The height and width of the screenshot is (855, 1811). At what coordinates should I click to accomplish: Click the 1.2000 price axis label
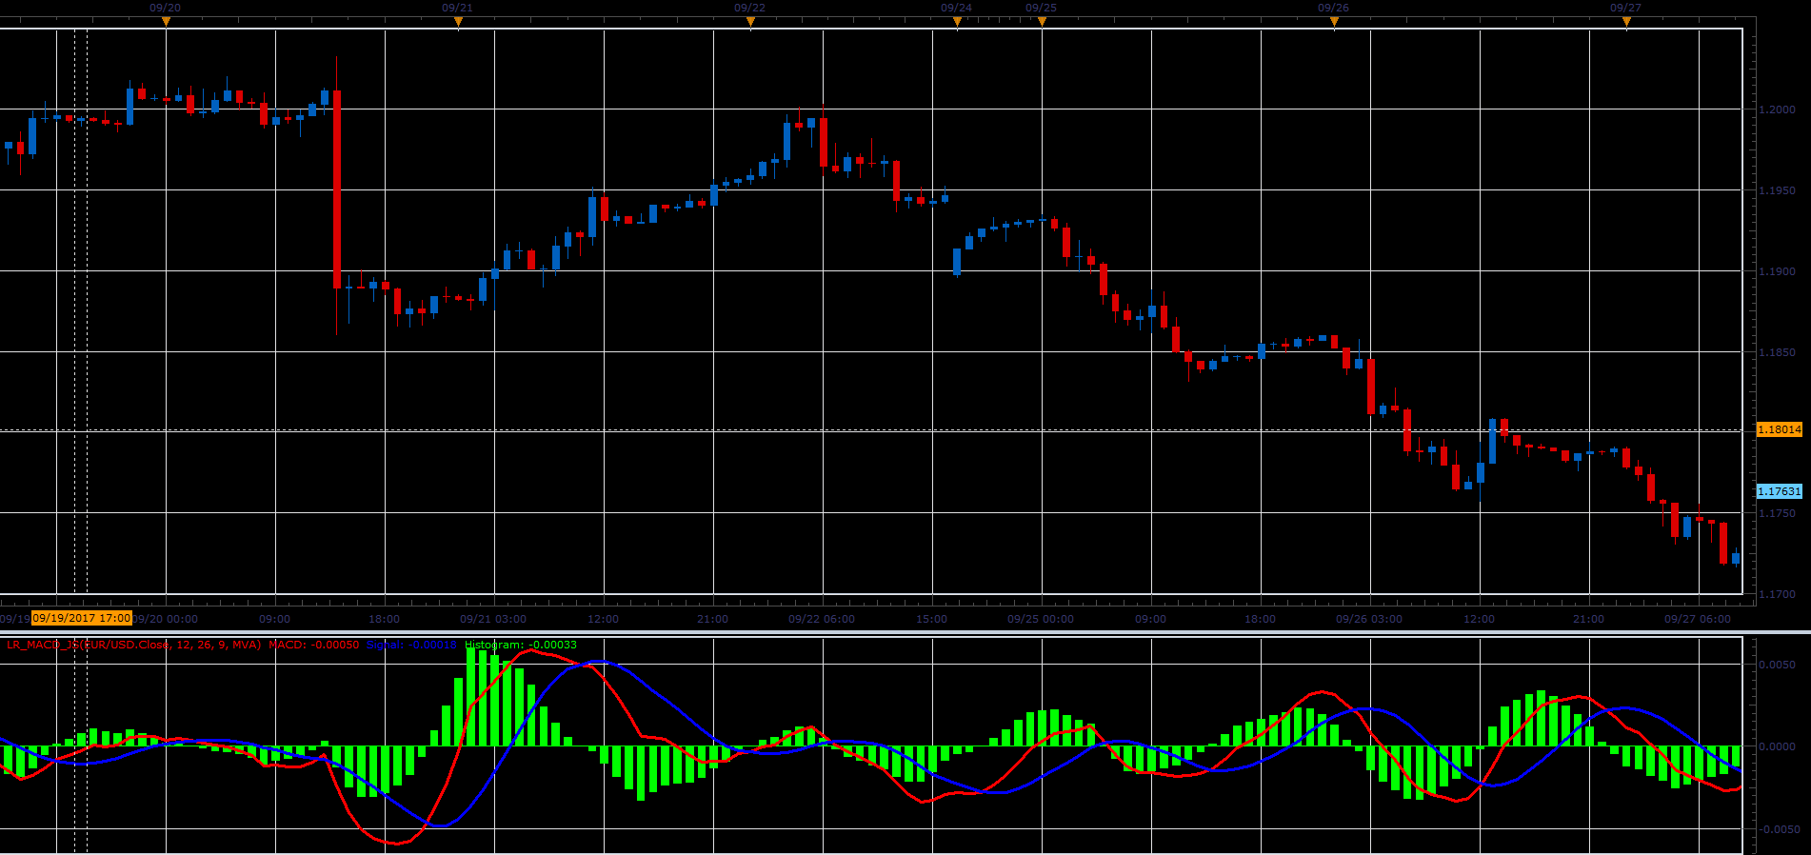1777,109
